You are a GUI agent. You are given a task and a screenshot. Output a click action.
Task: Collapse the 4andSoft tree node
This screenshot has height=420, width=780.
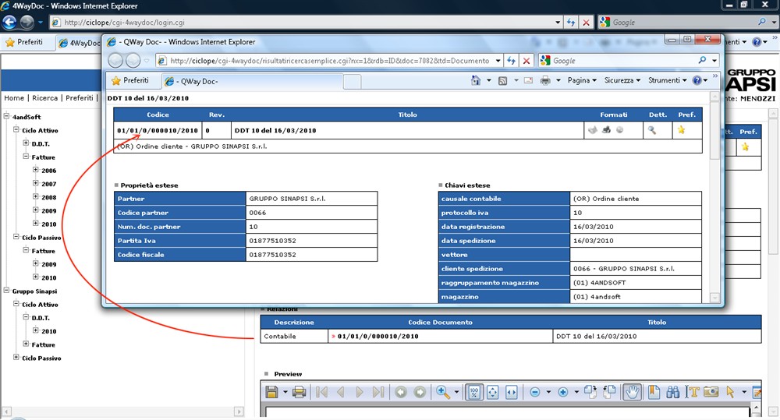[x=6, y=116]
